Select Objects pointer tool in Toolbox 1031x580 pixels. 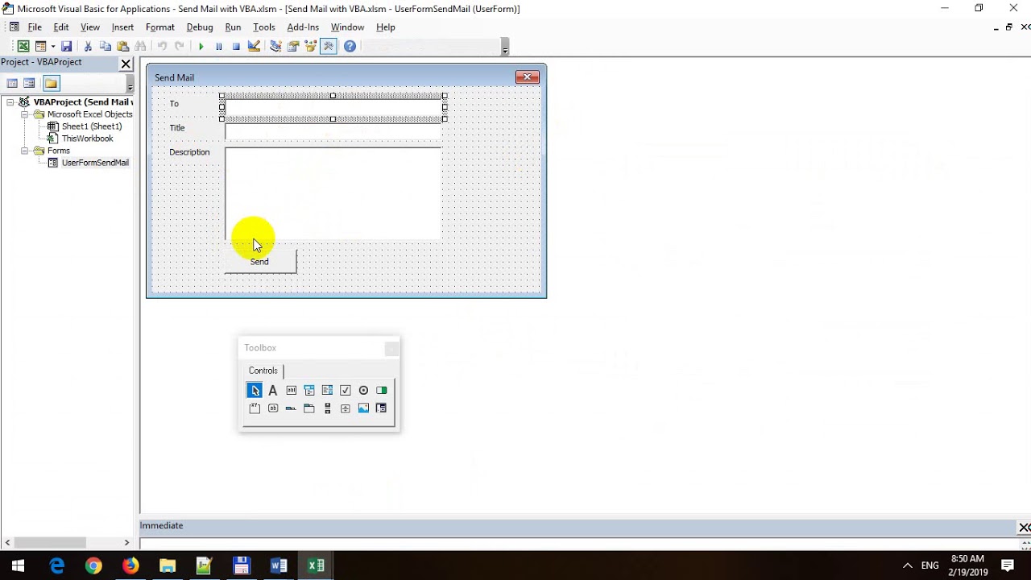(255, 391)
